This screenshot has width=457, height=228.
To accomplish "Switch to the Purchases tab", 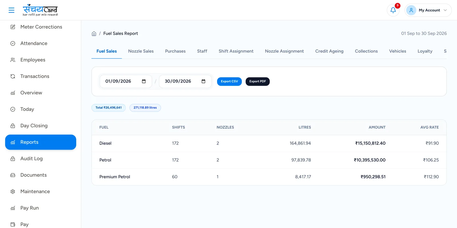I will pyautogui.click(x=175, y=51).
